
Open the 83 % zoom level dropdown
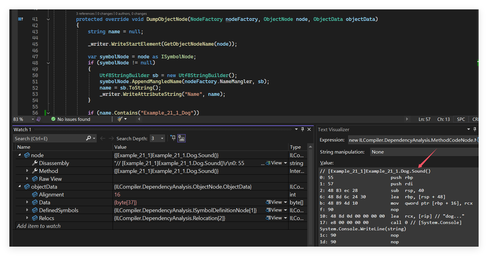(x=33, y=119)
